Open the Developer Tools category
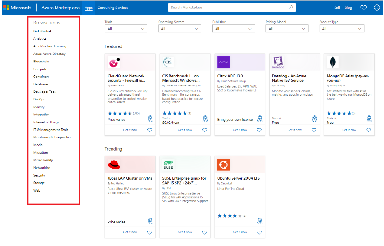The width and height of the screenshot is (384, 246). 45,92
